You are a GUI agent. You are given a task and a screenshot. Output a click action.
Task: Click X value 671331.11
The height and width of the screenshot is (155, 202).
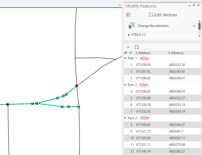[143, 145]
